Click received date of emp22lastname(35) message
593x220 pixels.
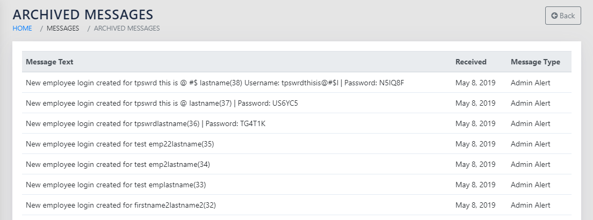pyautogui.click(x=475, y=144)
